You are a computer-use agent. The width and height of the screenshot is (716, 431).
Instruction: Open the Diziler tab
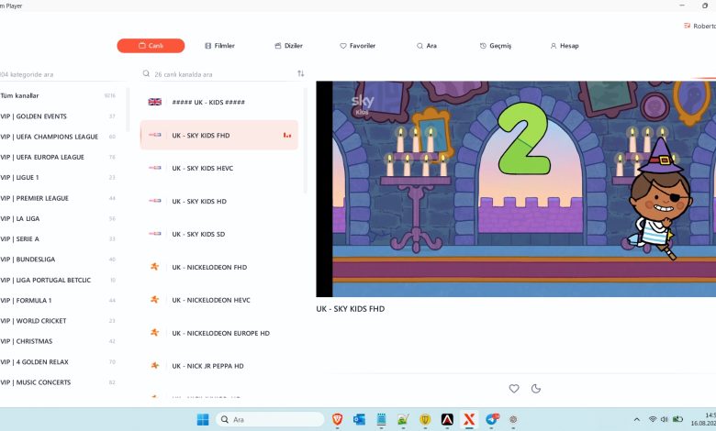(288, 46)
